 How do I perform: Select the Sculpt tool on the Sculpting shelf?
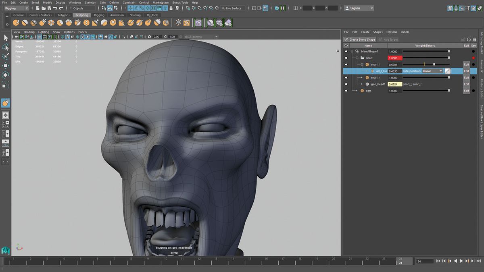15,23
